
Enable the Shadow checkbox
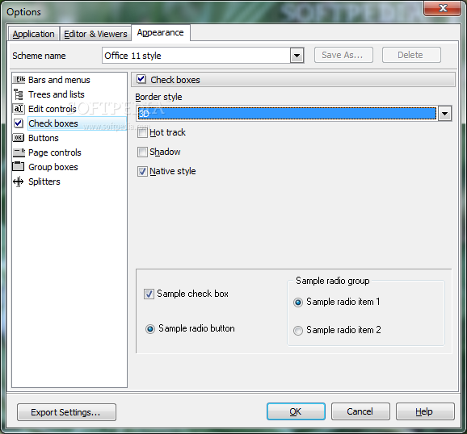coord(142,152)
